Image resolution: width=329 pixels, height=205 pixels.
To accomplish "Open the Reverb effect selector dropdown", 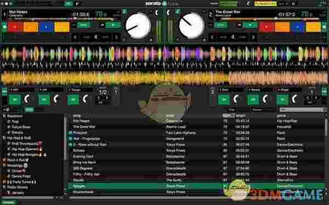I will (260, 90).
